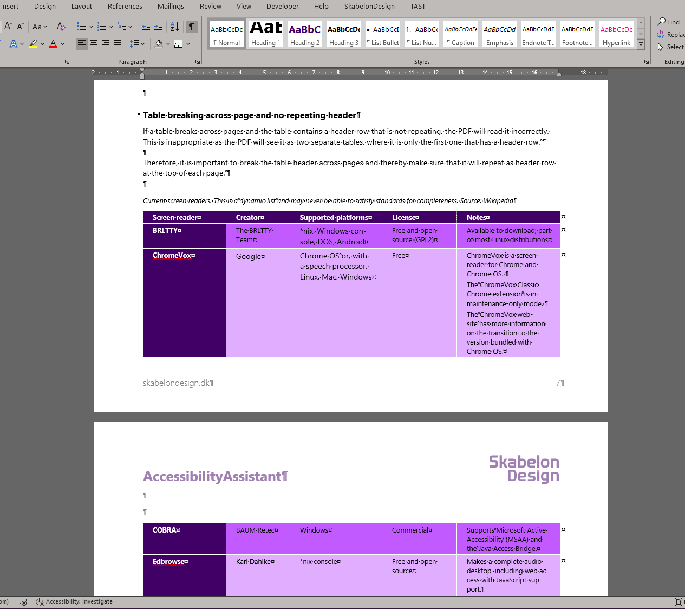Apply the List Bullet style

point(383,34)
